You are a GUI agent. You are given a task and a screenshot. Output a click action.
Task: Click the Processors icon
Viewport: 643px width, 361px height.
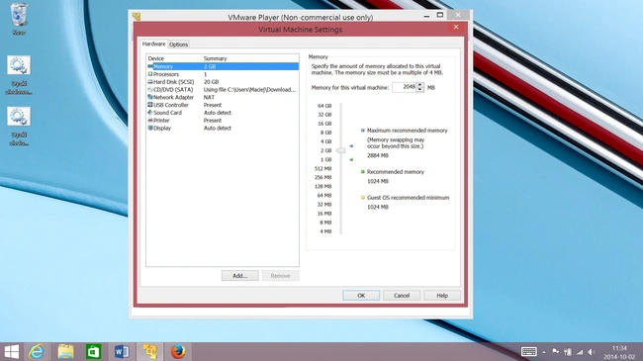[150, 74]
